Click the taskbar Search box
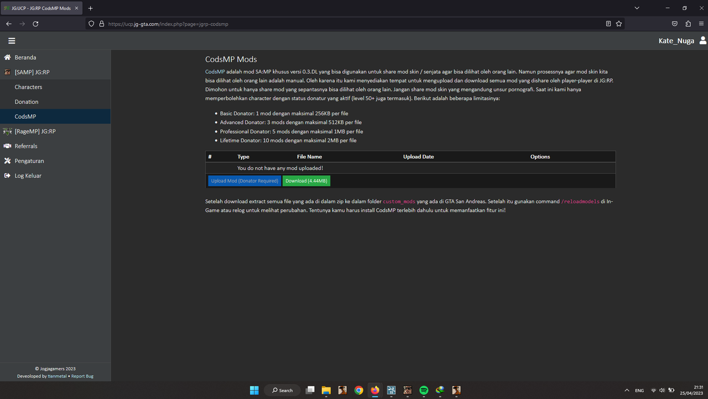 point(282,390)
